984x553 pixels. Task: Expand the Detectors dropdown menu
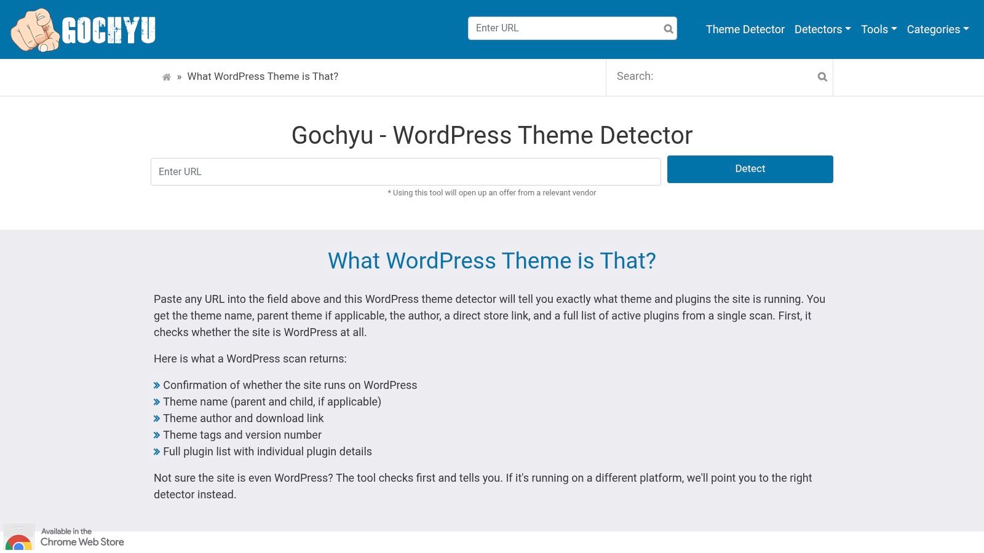pyautogui.click(x=822, y=29)
